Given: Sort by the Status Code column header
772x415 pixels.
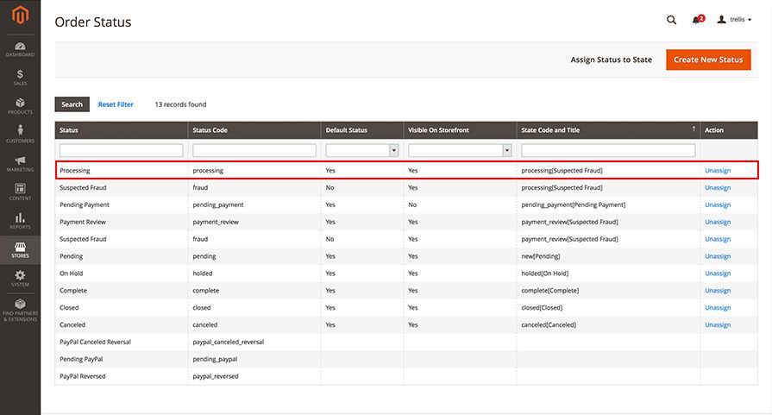Looking at the screenshot, I should [254, 130].
